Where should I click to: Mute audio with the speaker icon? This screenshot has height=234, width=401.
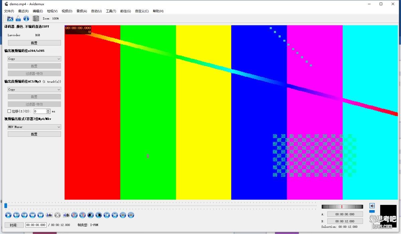click(x=372, y=206)
